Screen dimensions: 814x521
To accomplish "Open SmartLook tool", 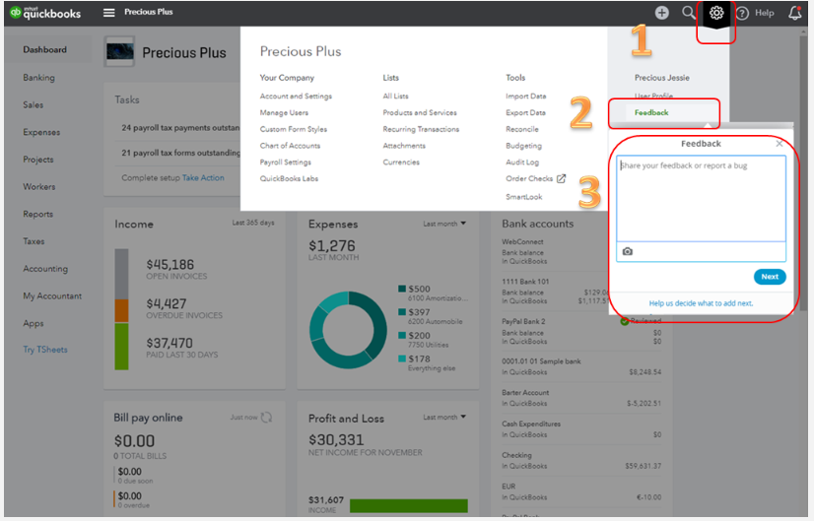I will pyautogui.click(x=524, y=197).
